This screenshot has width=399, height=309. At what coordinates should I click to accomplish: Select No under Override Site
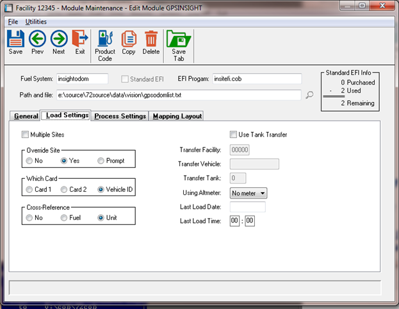(x=29, y=160)
